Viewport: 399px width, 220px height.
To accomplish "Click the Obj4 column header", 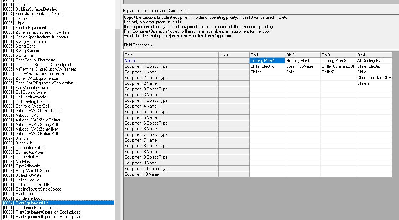I will [x=374, y=55].
